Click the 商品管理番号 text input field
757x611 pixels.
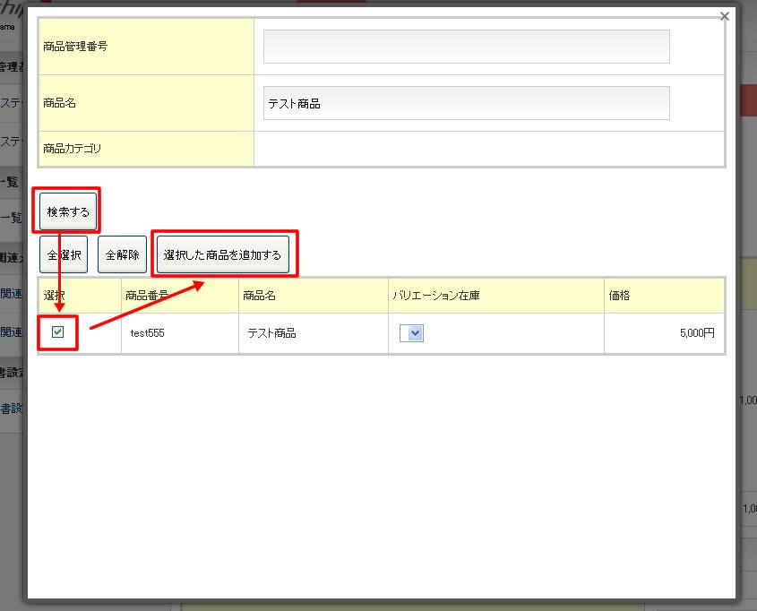pos(466,47)
